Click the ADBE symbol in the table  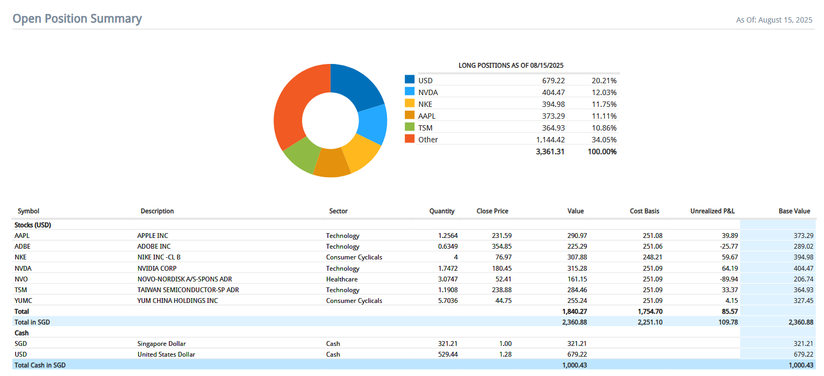coord(23,247)
